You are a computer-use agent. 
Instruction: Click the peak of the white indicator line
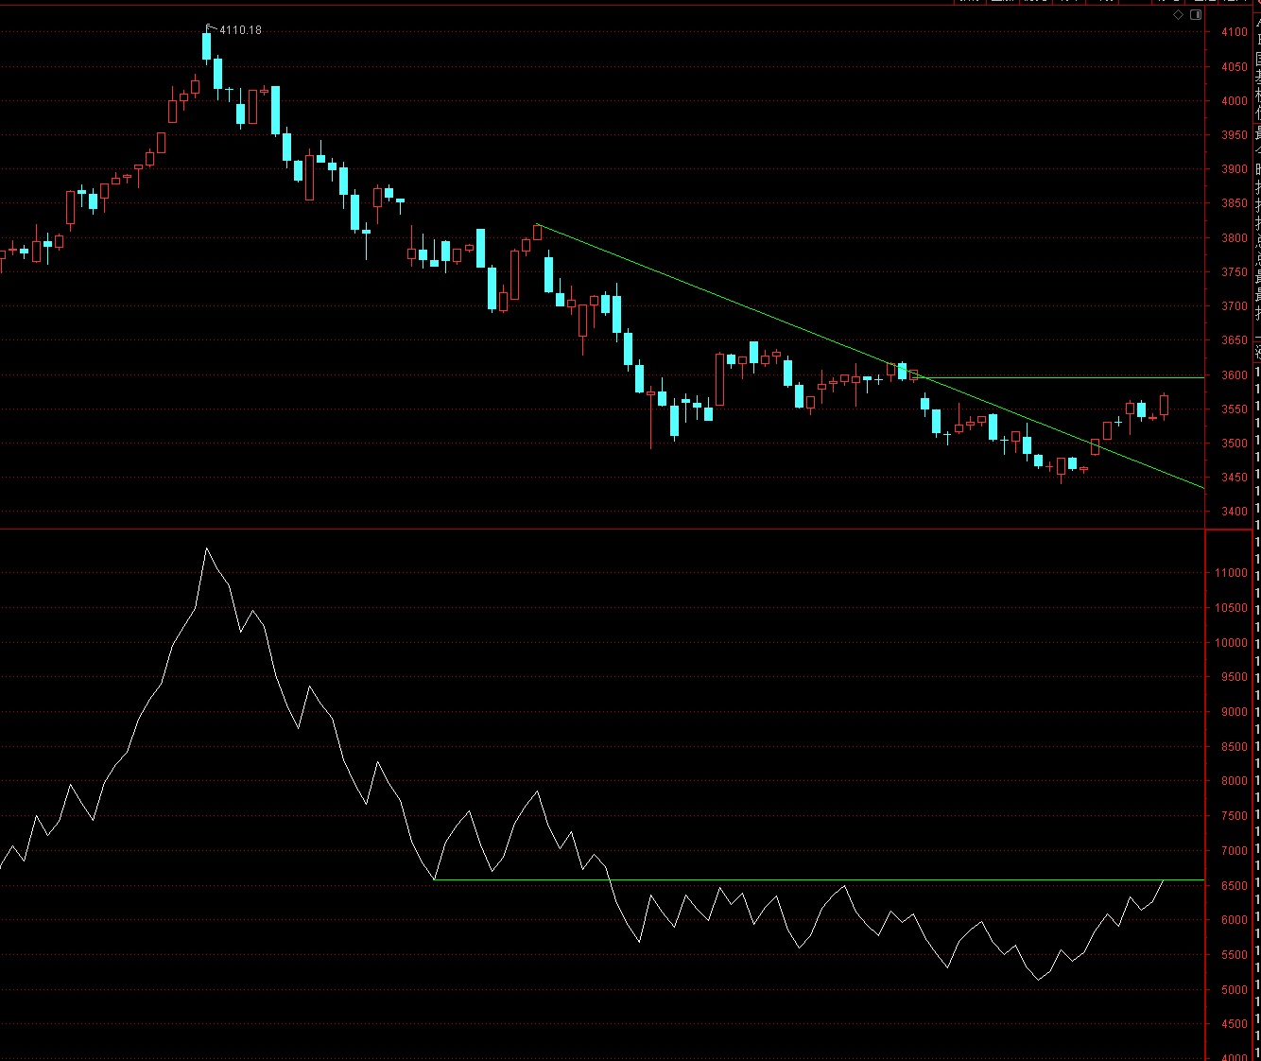[x=207, y=548]
